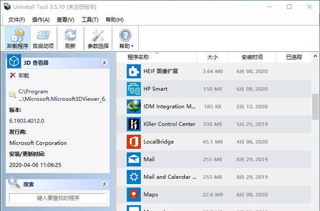Click the Maps program name

click(x=151, y=194)
